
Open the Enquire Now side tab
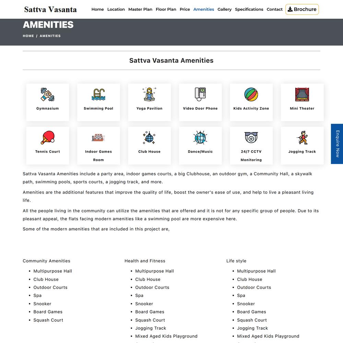click(337, 144)
